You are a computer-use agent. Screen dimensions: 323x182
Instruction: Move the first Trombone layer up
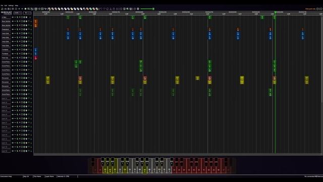click(x=29, y=50)
